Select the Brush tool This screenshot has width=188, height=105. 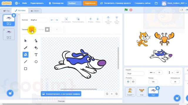(x=26, y=48)
